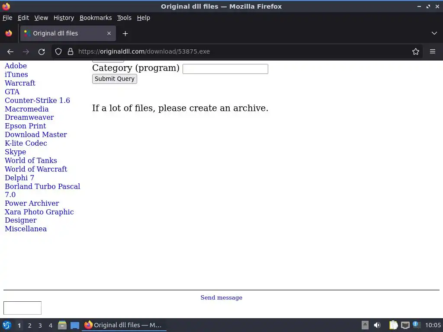
Task: Open the Firefox hamburger menu
Action: (433, 51)
